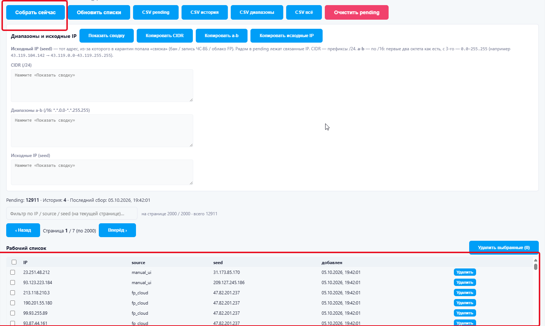Clear the queue with «Очистить pending»
The width and height of the screenshot is (545, 326).
[357, 12]
